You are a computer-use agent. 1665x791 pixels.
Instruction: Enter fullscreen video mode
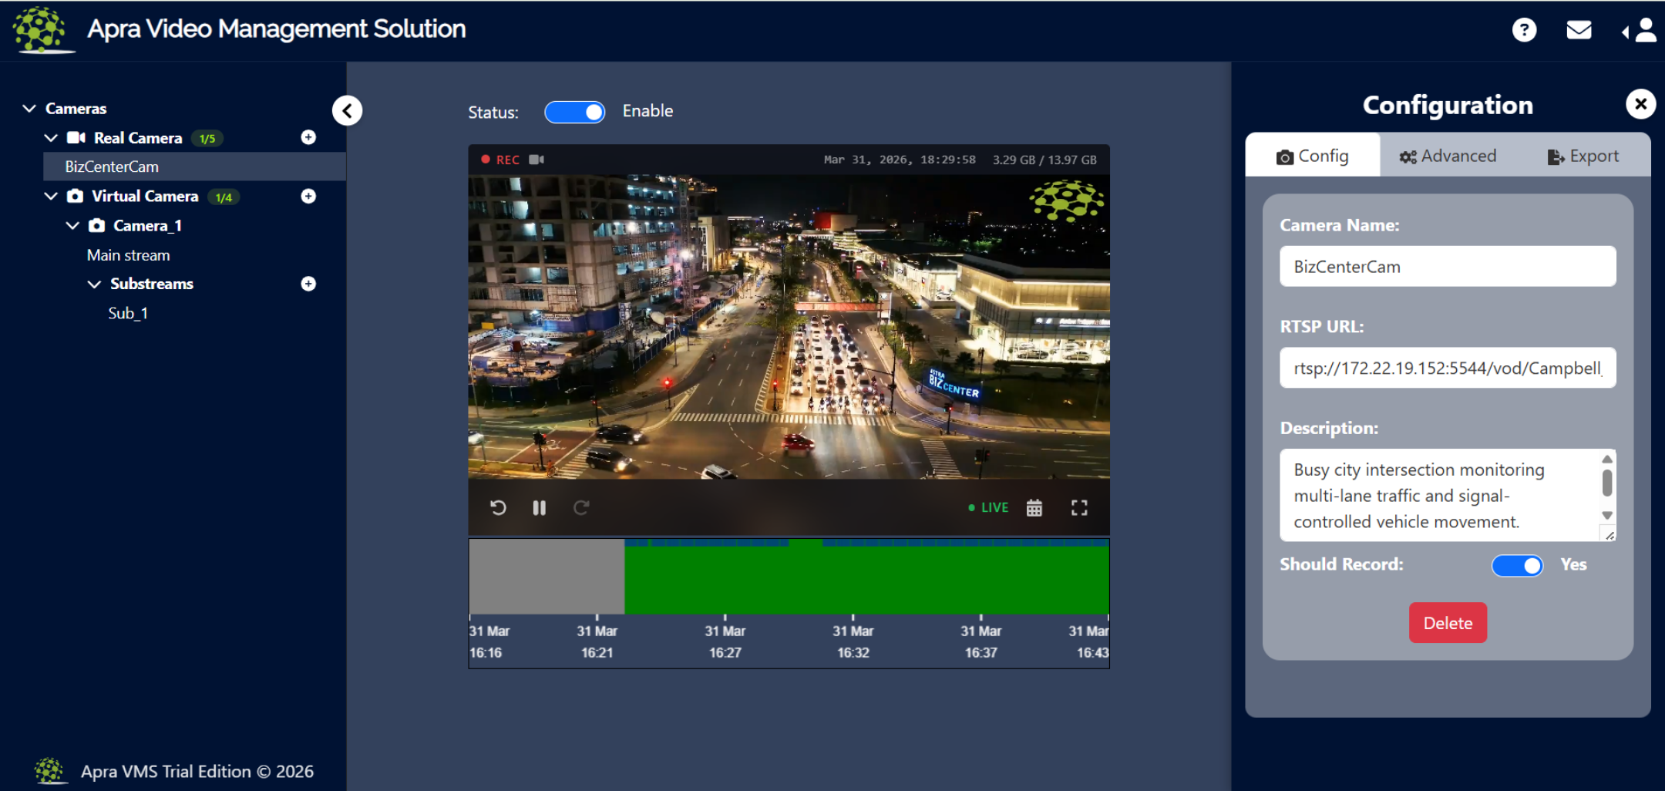1079,507
